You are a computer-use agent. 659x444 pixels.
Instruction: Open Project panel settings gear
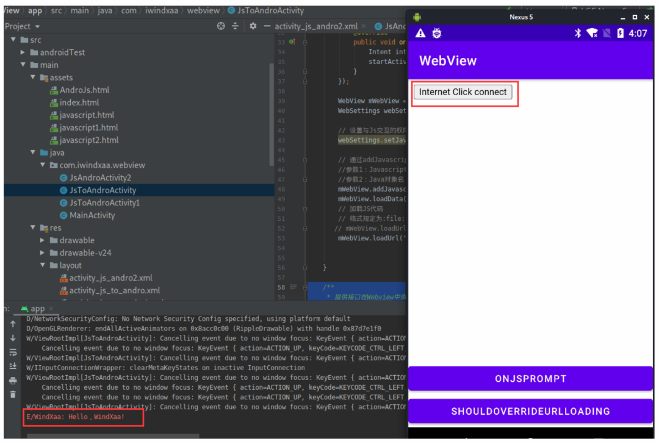[x=253, y=26]
